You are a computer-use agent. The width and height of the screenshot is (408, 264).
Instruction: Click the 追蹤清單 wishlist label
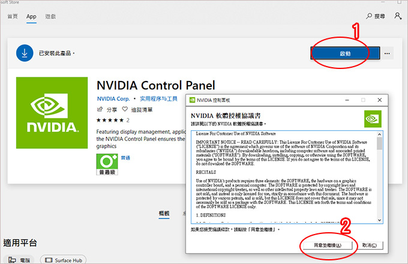[142, 110]
